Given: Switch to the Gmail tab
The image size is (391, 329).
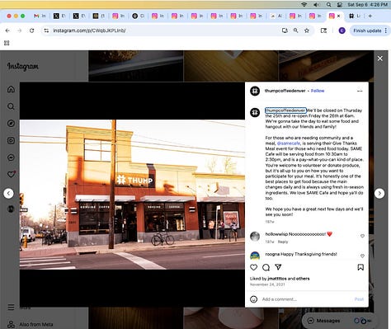Looking at the screenshot, I should click(x=40, y=16).
